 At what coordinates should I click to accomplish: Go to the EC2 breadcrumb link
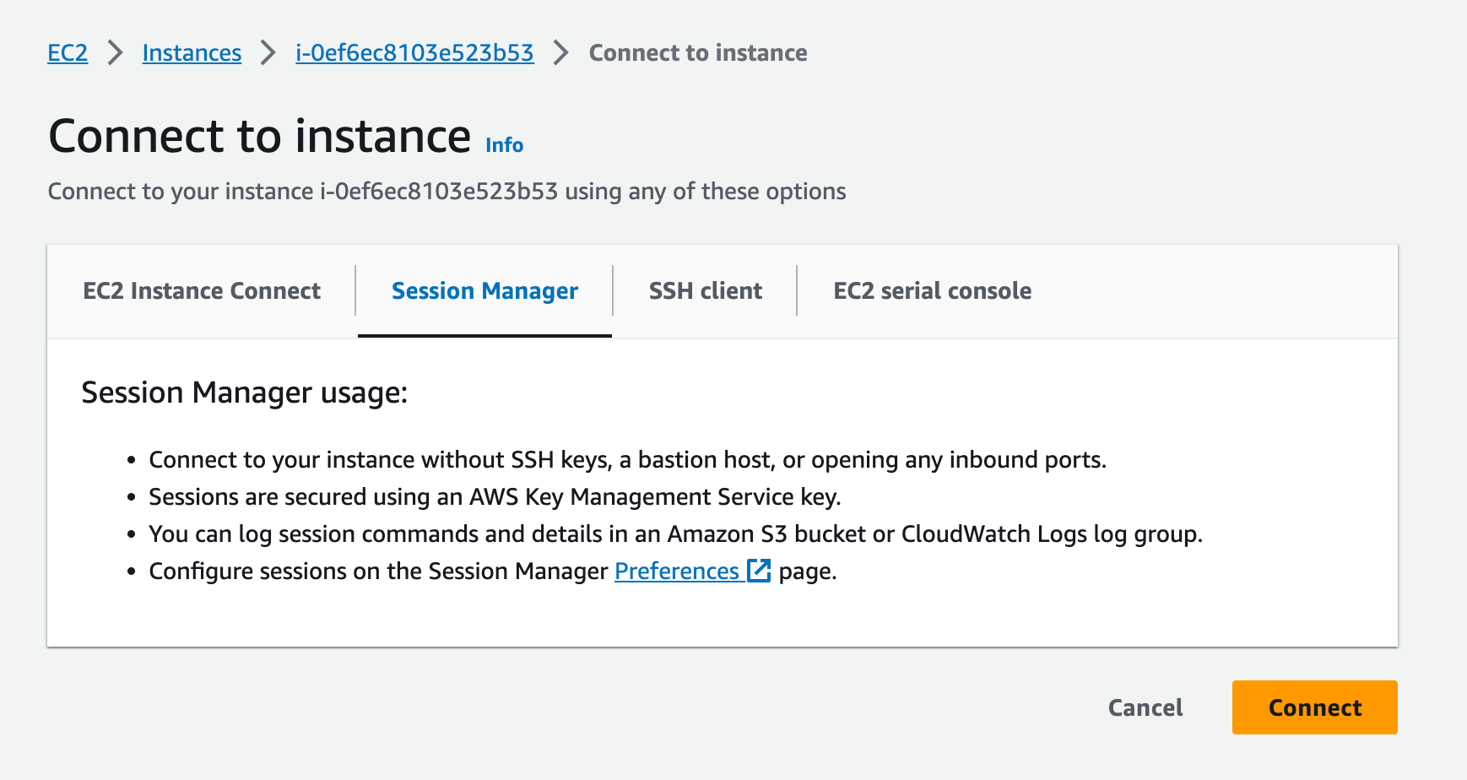pos(68,53)
